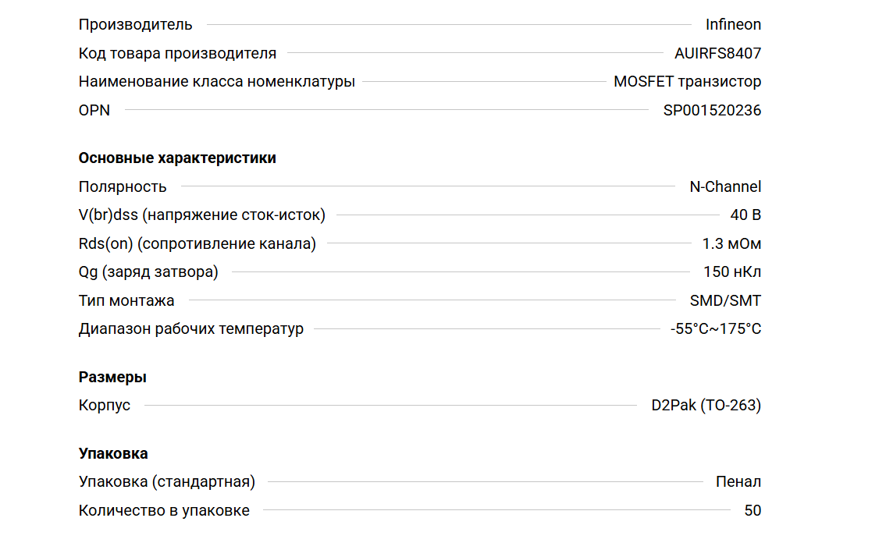Click the 'Упаковка' section heading

[x=113, y=454]
